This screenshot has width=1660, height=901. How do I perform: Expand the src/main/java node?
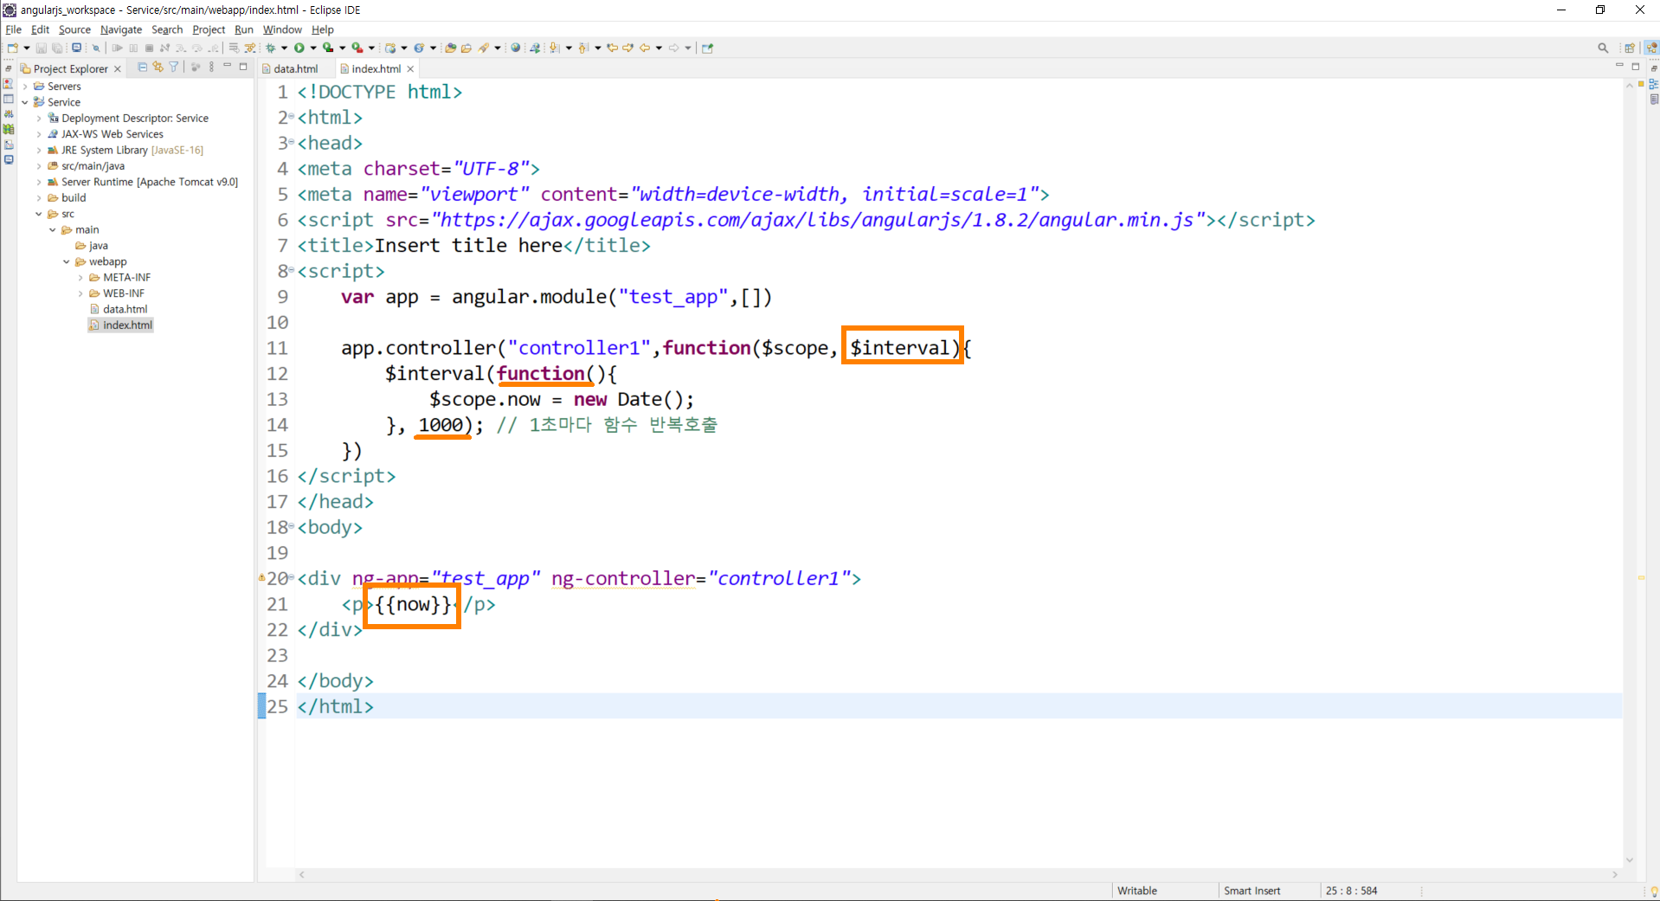pyautogui.click(x=39, y=166)
